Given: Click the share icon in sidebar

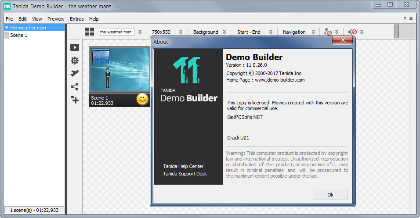Looking at the screenshot, I should click(x=74, y=86).
